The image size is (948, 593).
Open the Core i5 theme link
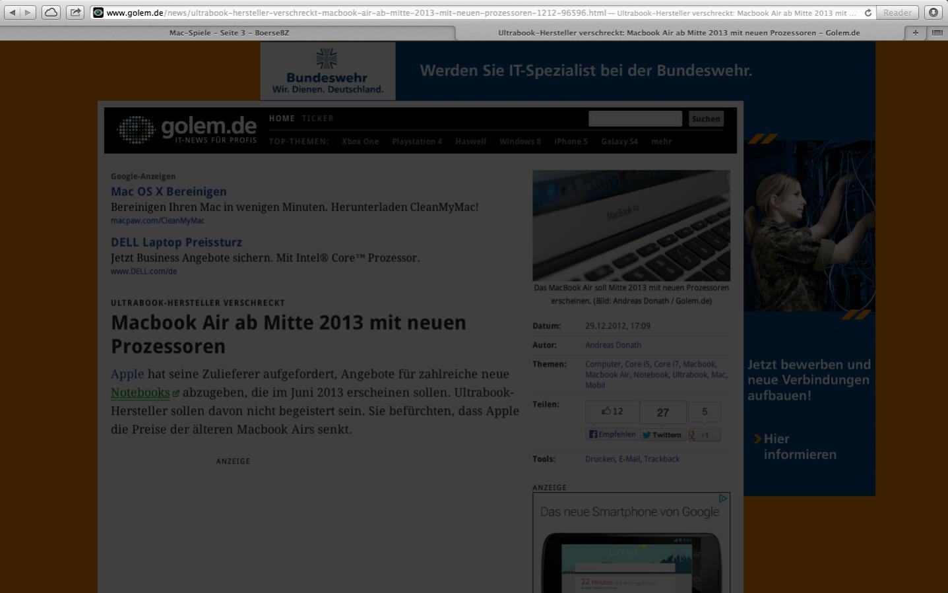(x=637, y=364)
